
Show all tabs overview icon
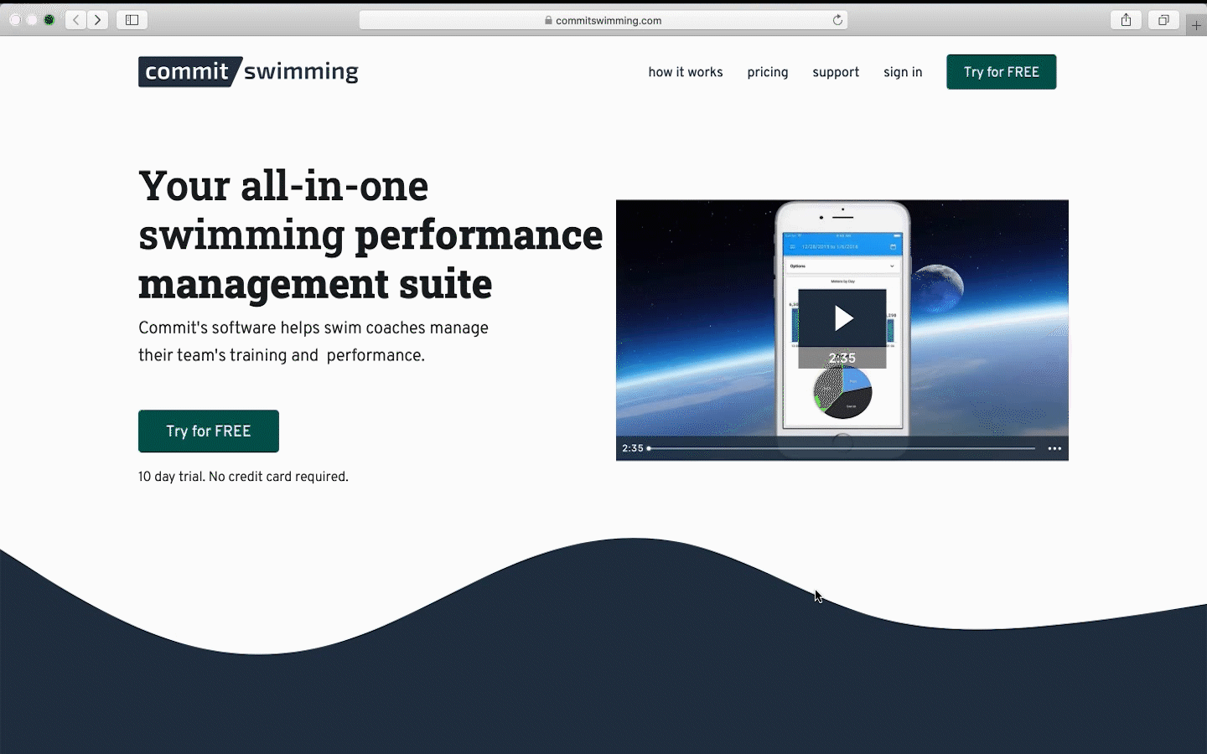pyautogui.click(x=1163, y=19)
